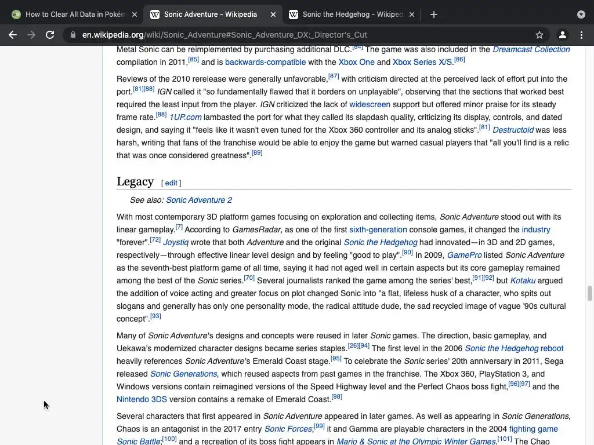Open the Sonic Forces link

[x=288, y=429]
